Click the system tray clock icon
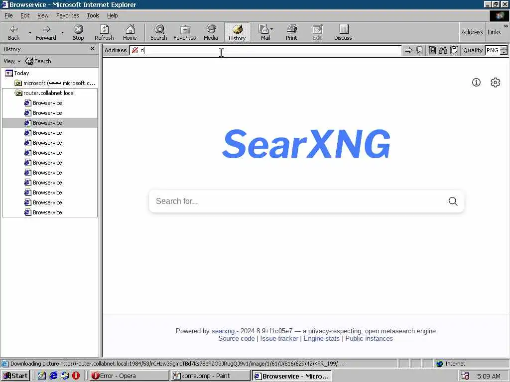 466,376
